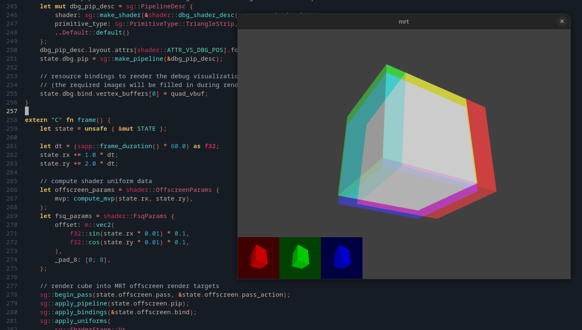
Task: Click the red render target thumbnail
Action: click(258, 258)
